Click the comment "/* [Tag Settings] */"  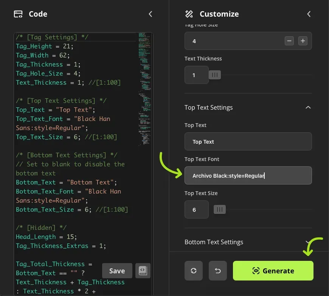(52, 37)
